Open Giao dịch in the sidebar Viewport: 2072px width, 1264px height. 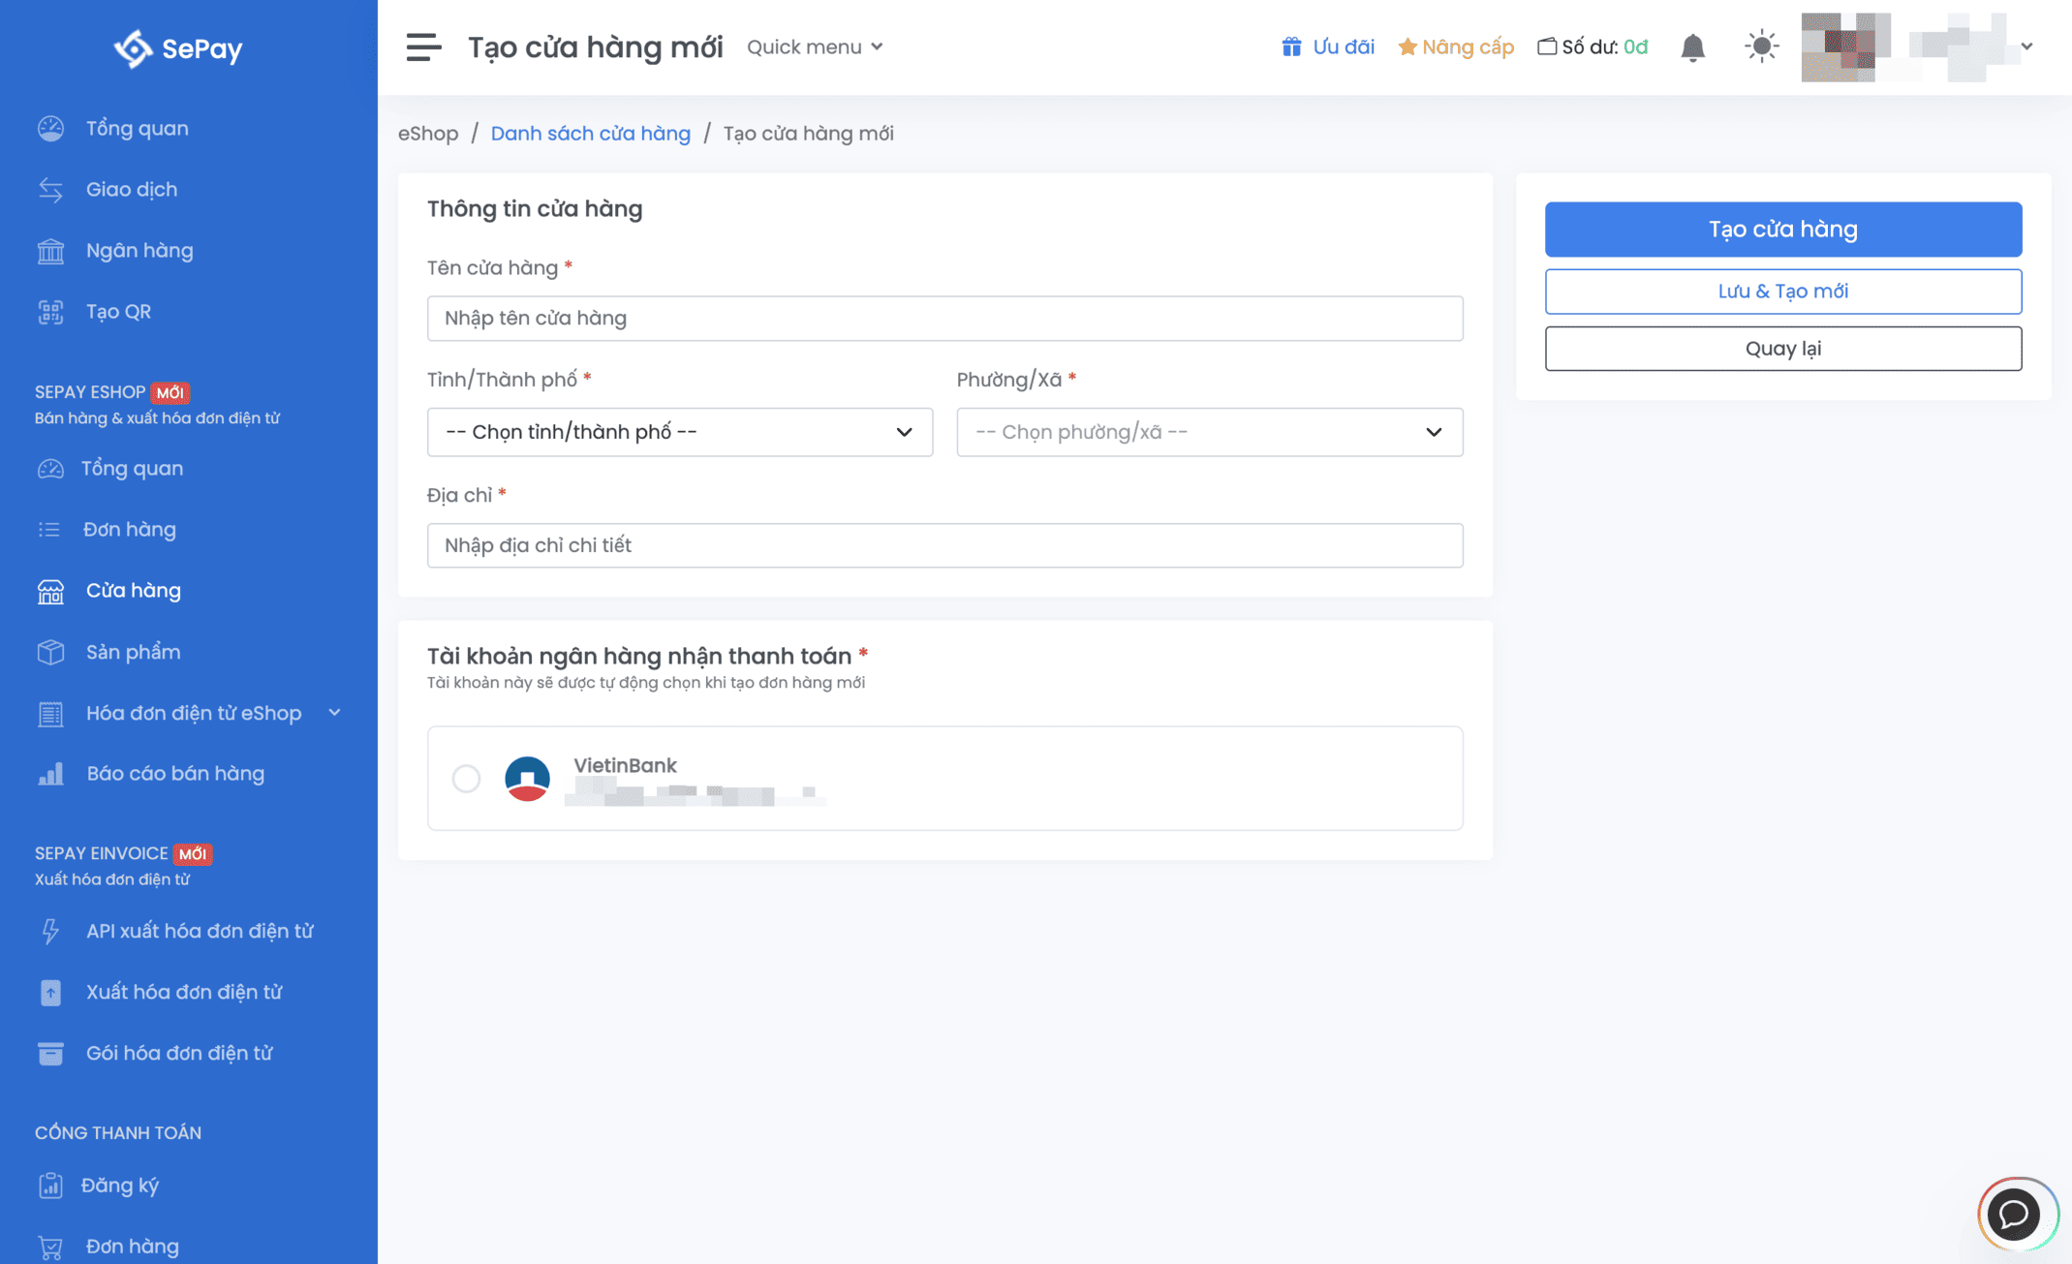132,190
